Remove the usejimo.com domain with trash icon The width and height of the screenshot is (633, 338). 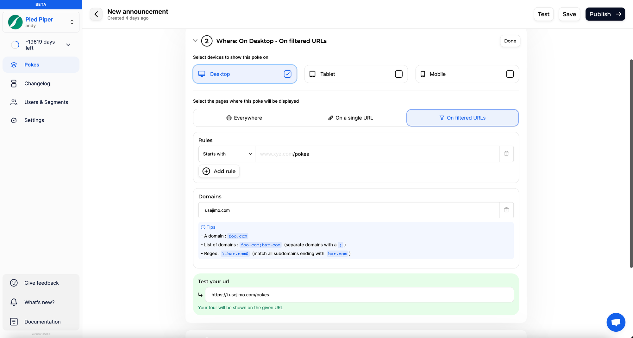(506, 210)
